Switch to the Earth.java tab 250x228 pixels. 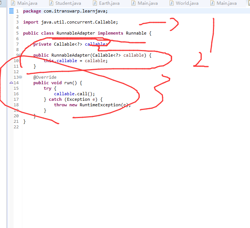106,3
